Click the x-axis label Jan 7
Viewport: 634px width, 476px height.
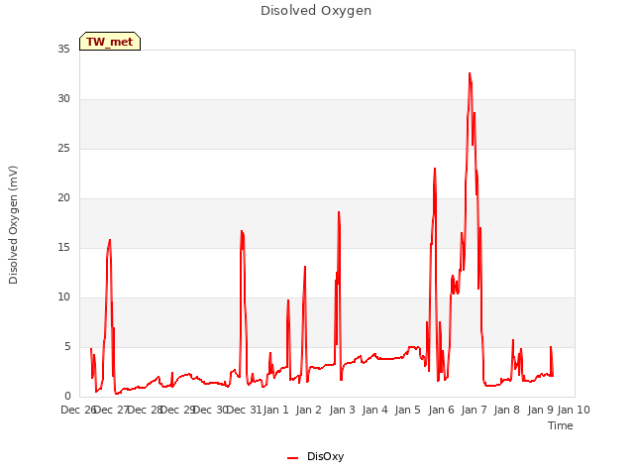coord(475,410)
